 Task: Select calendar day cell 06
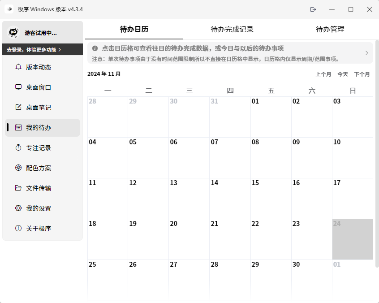coord(189,158)
